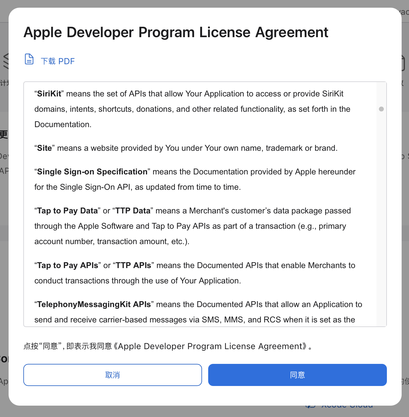
Task: Click the bold Tap to Pay APIs term
Action: (68, 266)
